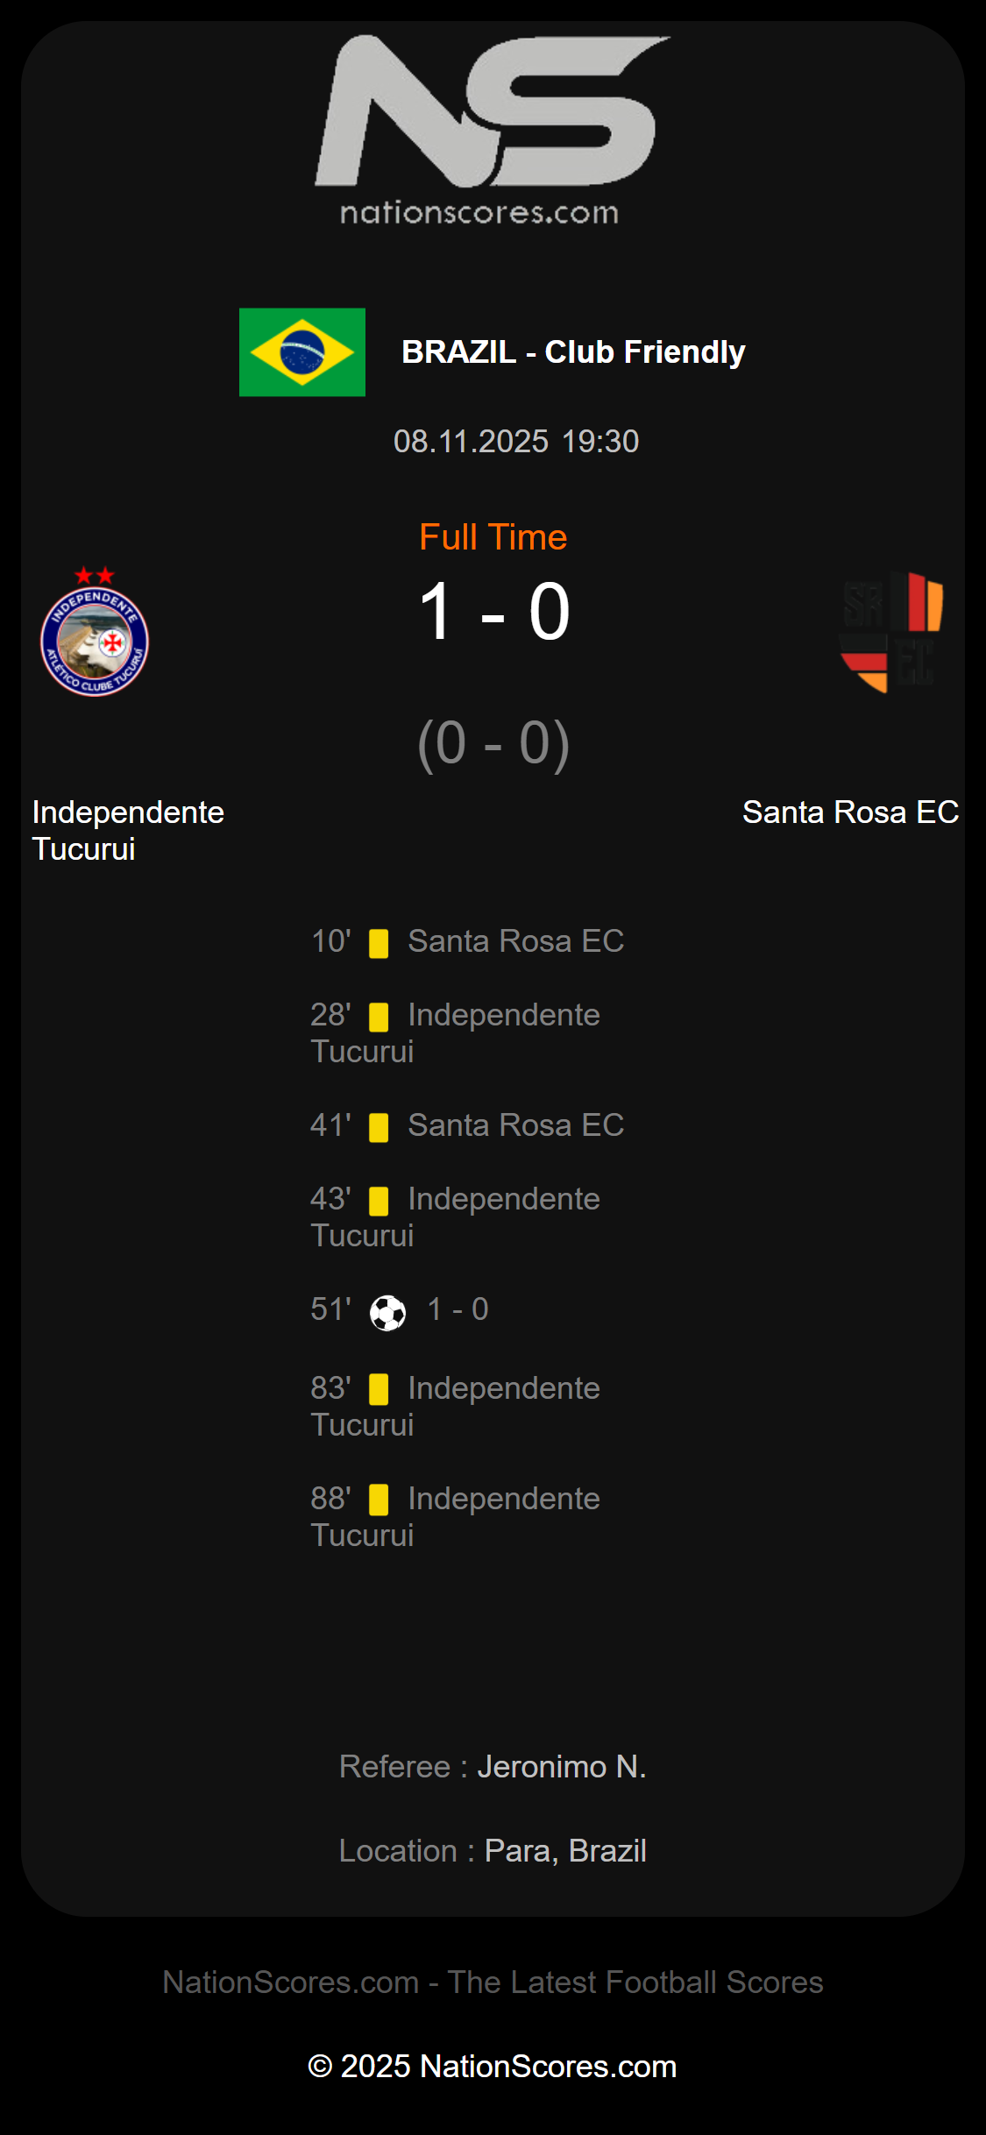The image size is (986, 2135).
Task: Click the 51' goal event 1 - 0
Action: [x=458, y=1309]
